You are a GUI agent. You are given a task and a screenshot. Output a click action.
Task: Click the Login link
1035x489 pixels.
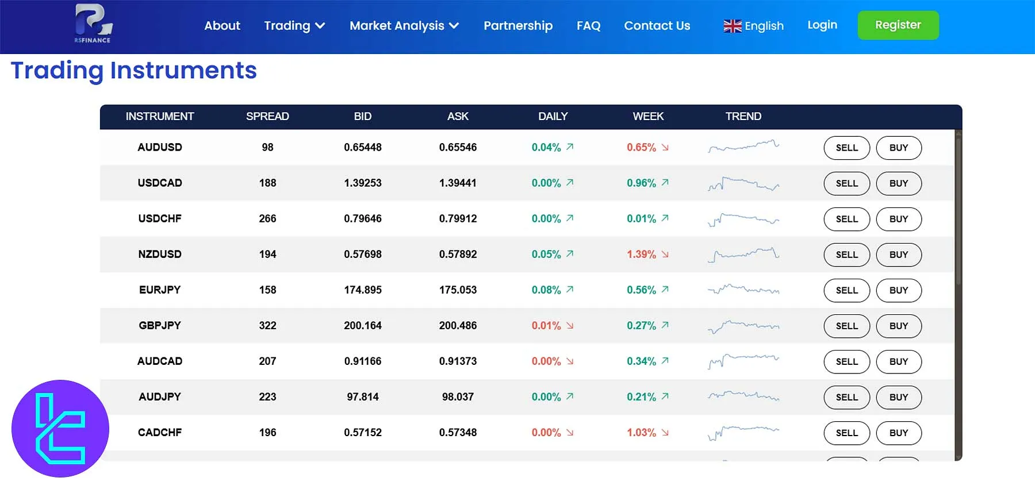[822, 25]
